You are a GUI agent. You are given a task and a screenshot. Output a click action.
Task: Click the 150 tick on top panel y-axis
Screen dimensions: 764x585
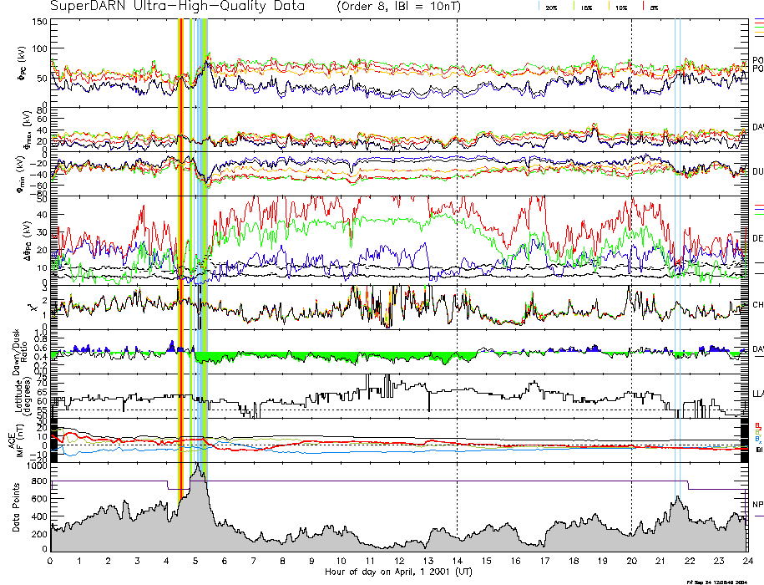pos(39,21)
